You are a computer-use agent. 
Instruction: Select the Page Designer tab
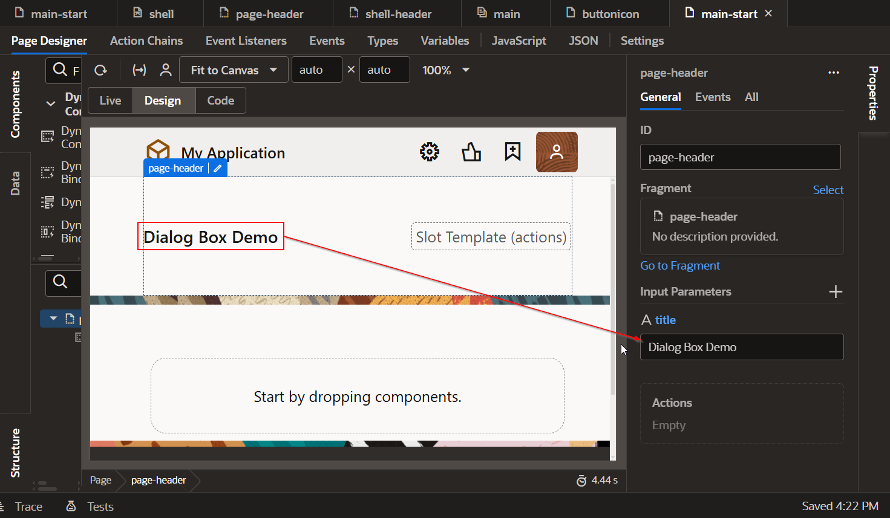[49, 40]
